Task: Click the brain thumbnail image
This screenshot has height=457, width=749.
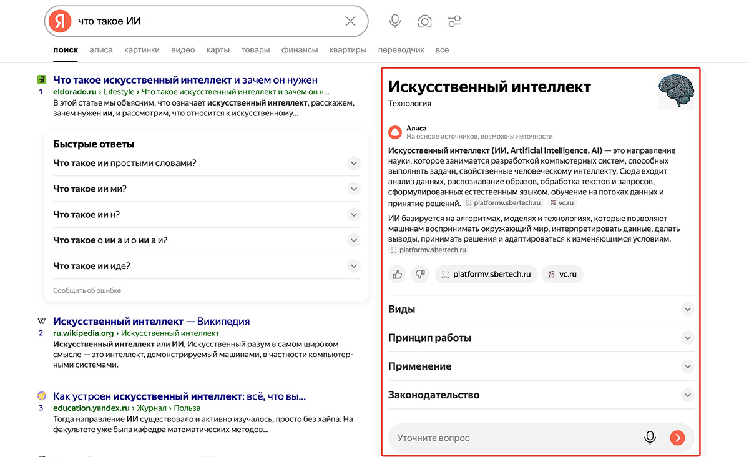Action: click(x=676, y=91)
